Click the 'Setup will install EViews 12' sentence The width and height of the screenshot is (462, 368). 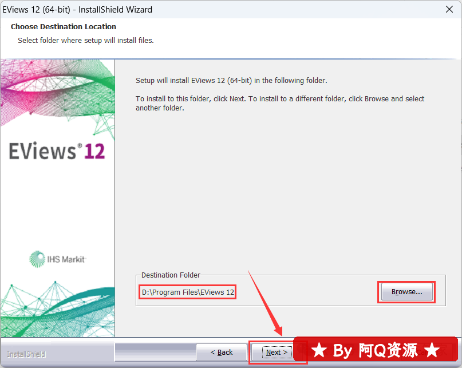click(x=231, y=81)
